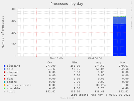Viewport: 134px width, 101px height.
Task: Click the runnable current value 4.00
Action: click(x=52, y=88)
